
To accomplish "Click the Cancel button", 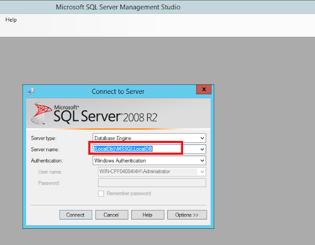I will (112, 215).
